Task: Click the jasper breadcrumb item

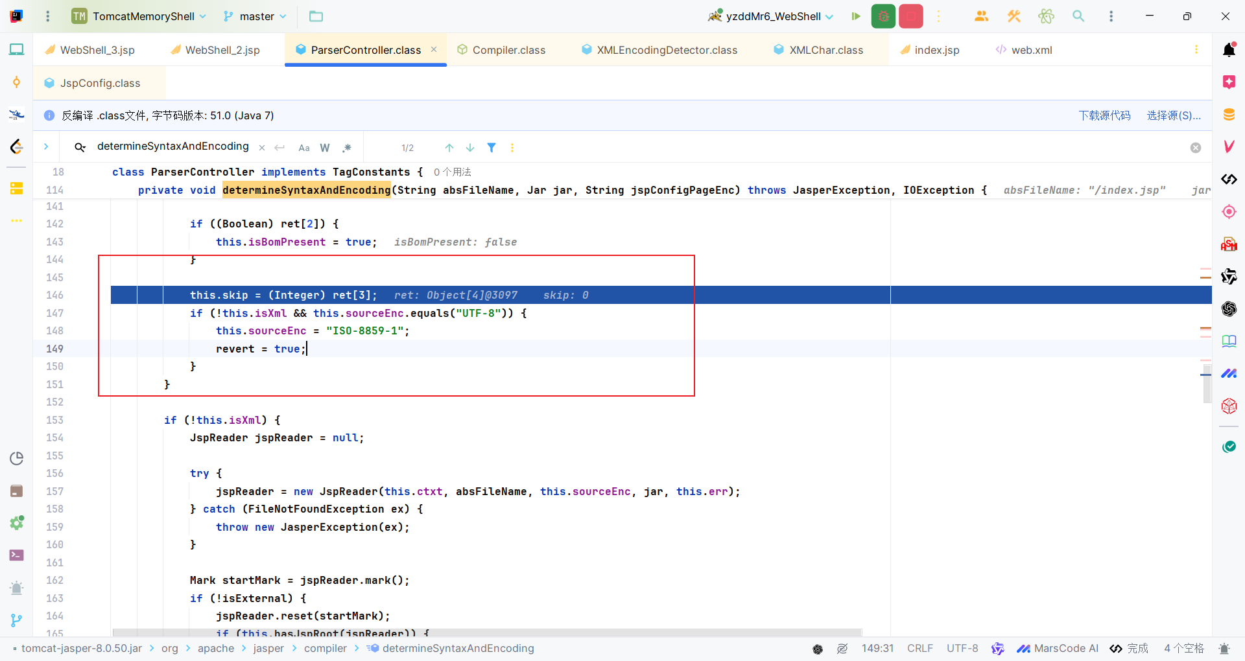Action: pos(268,648)
